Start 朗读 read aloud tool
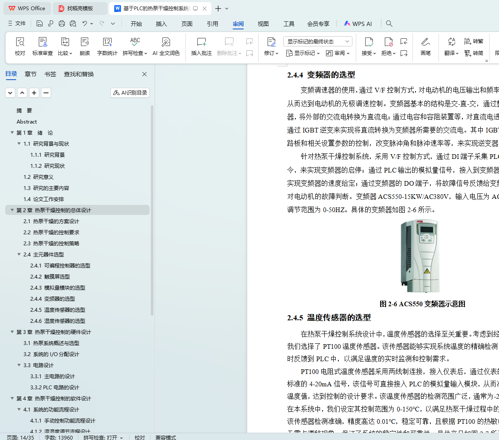 tap(85, 46)
